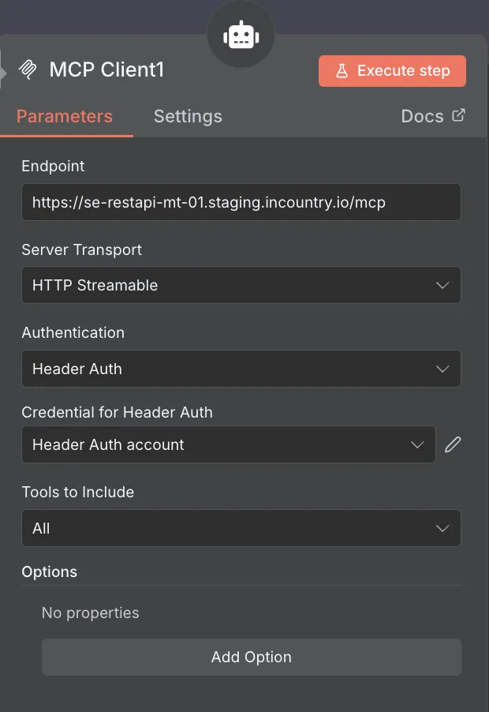Click the Add Option button

tap(251, 657)
